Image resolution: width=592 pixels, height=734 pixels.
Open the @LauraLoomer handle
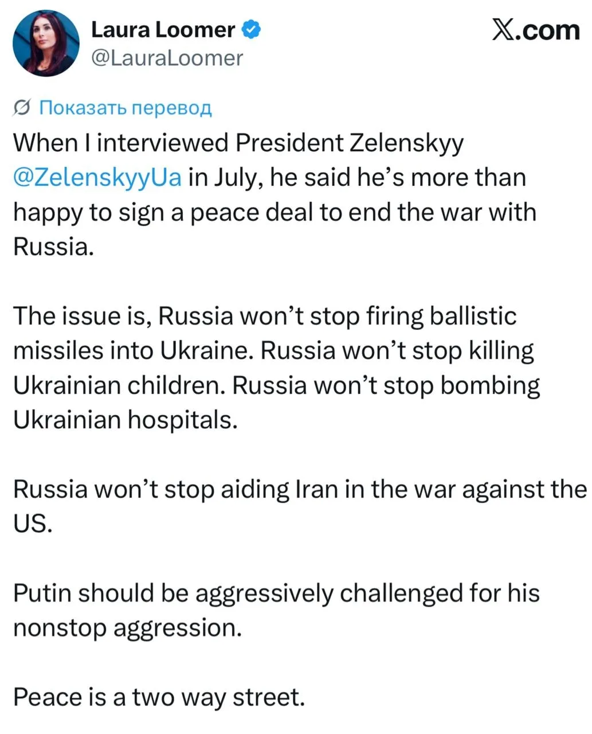tap(167, 58)
